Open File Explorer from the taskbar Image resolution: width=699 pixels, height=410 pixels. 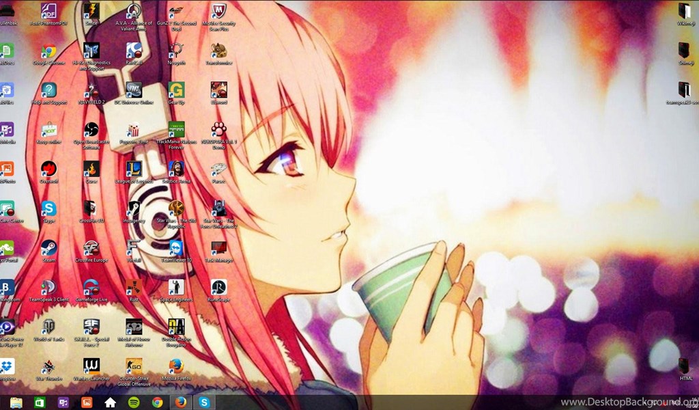[x=16, y=402]
